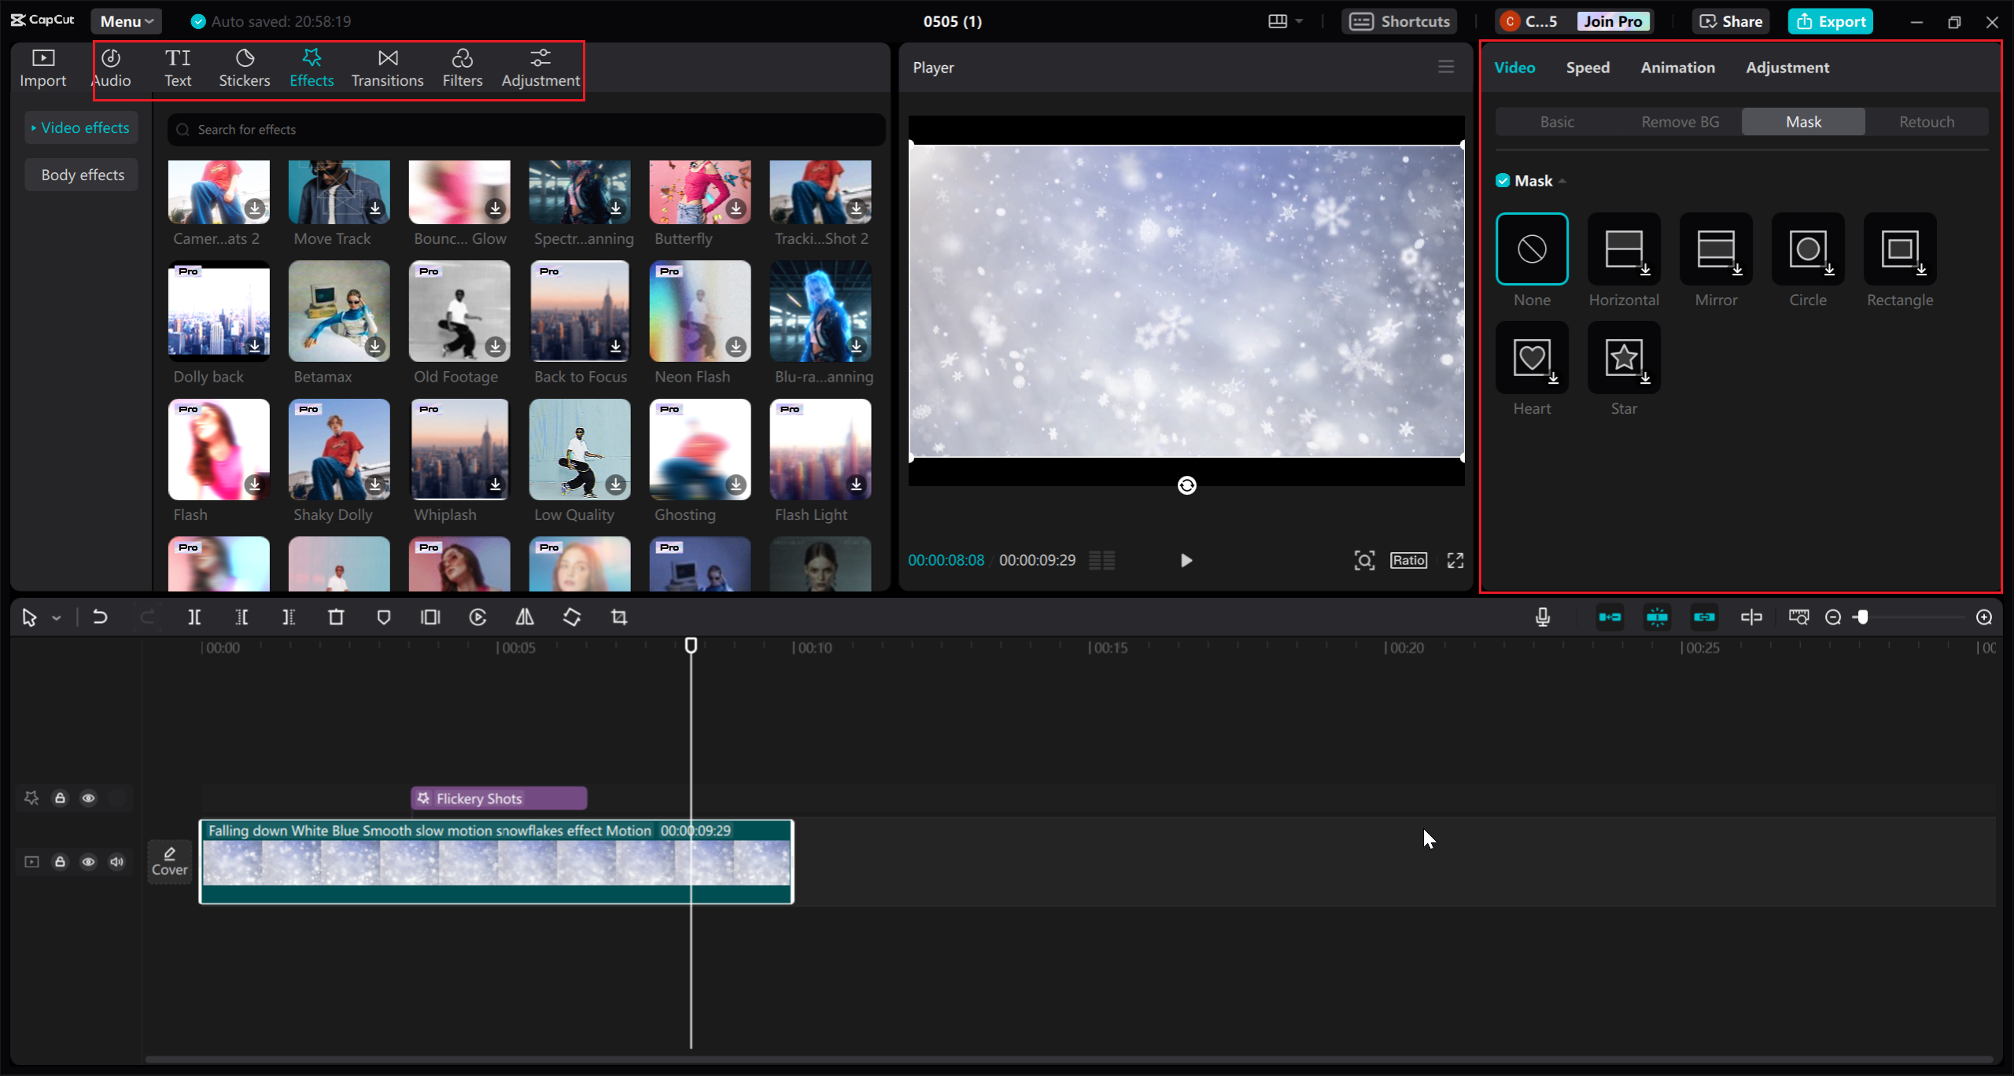Select the Split tool in the timeline toolbar
The image size is (2014, 1076).
click(x=194, y=617)
